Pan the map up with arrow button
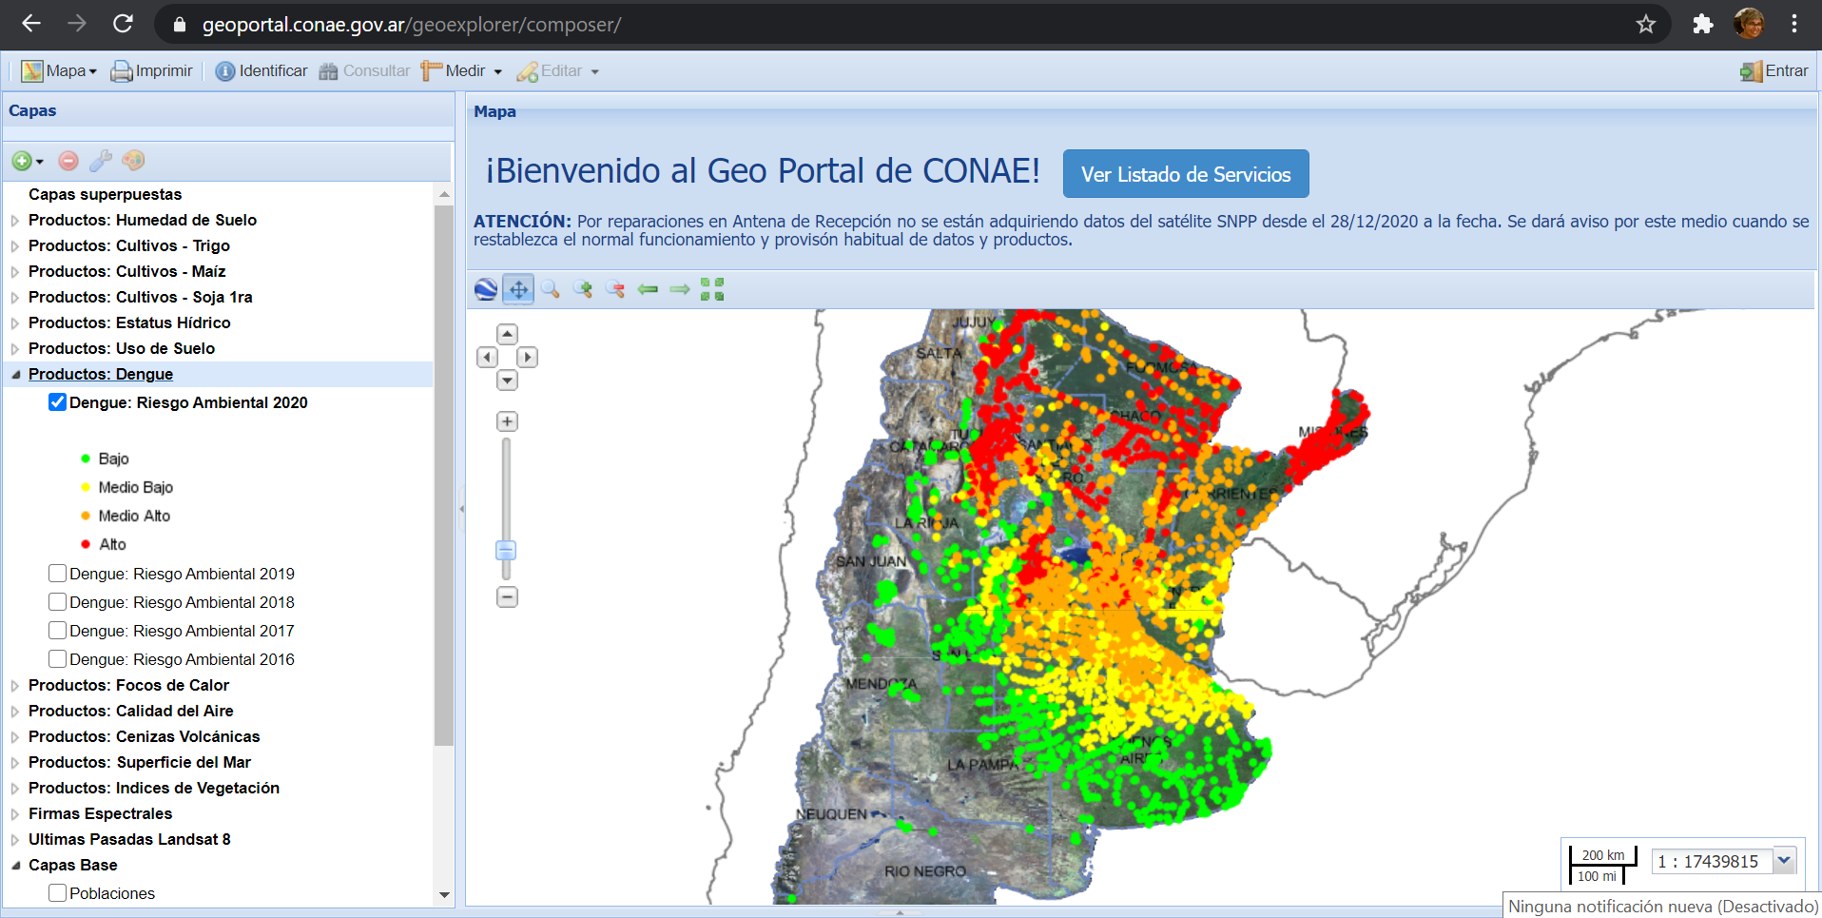This screenshot has width=1822, height=918. point(508,334)
